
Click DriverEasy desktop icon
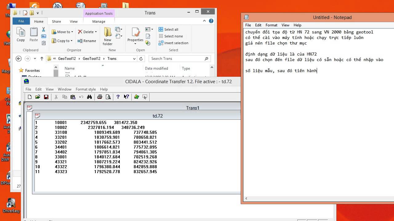(11, 205)
